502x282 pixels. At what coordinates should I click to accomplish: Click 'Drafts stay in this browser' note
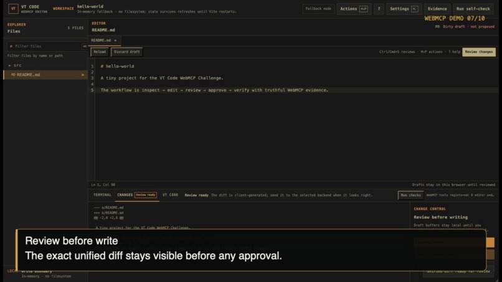coord(453,185)
